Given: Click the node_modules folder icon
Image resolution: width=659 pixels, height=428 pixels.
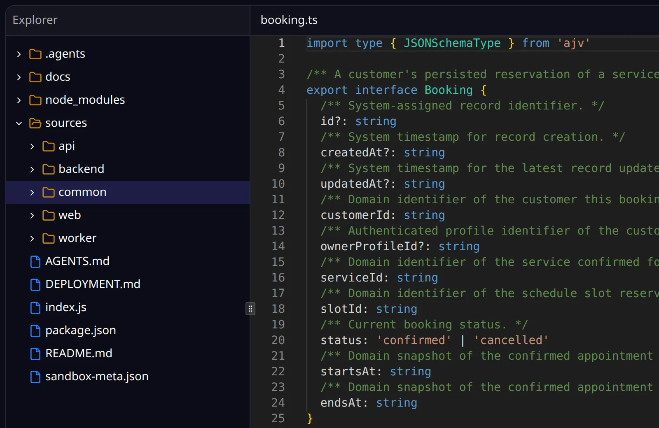Looking at the screenshot, I should (x=35, y=100).
